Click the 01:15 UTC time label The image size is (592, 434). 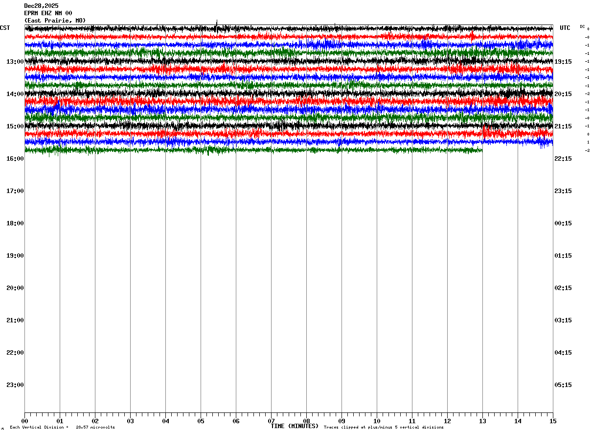(563, 256)
